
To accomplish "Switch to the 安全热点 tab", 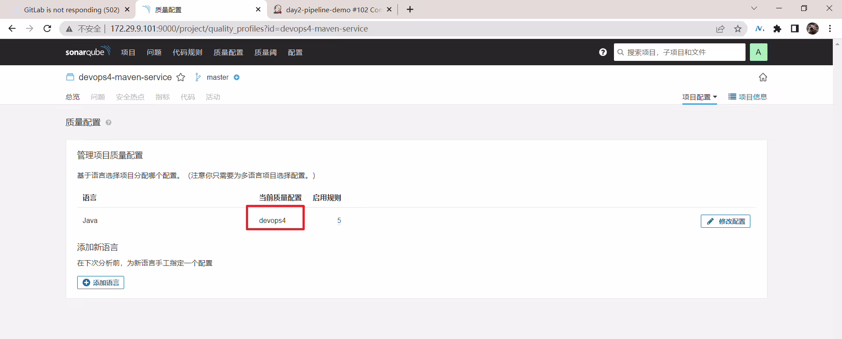I will [x=130, y=97].
